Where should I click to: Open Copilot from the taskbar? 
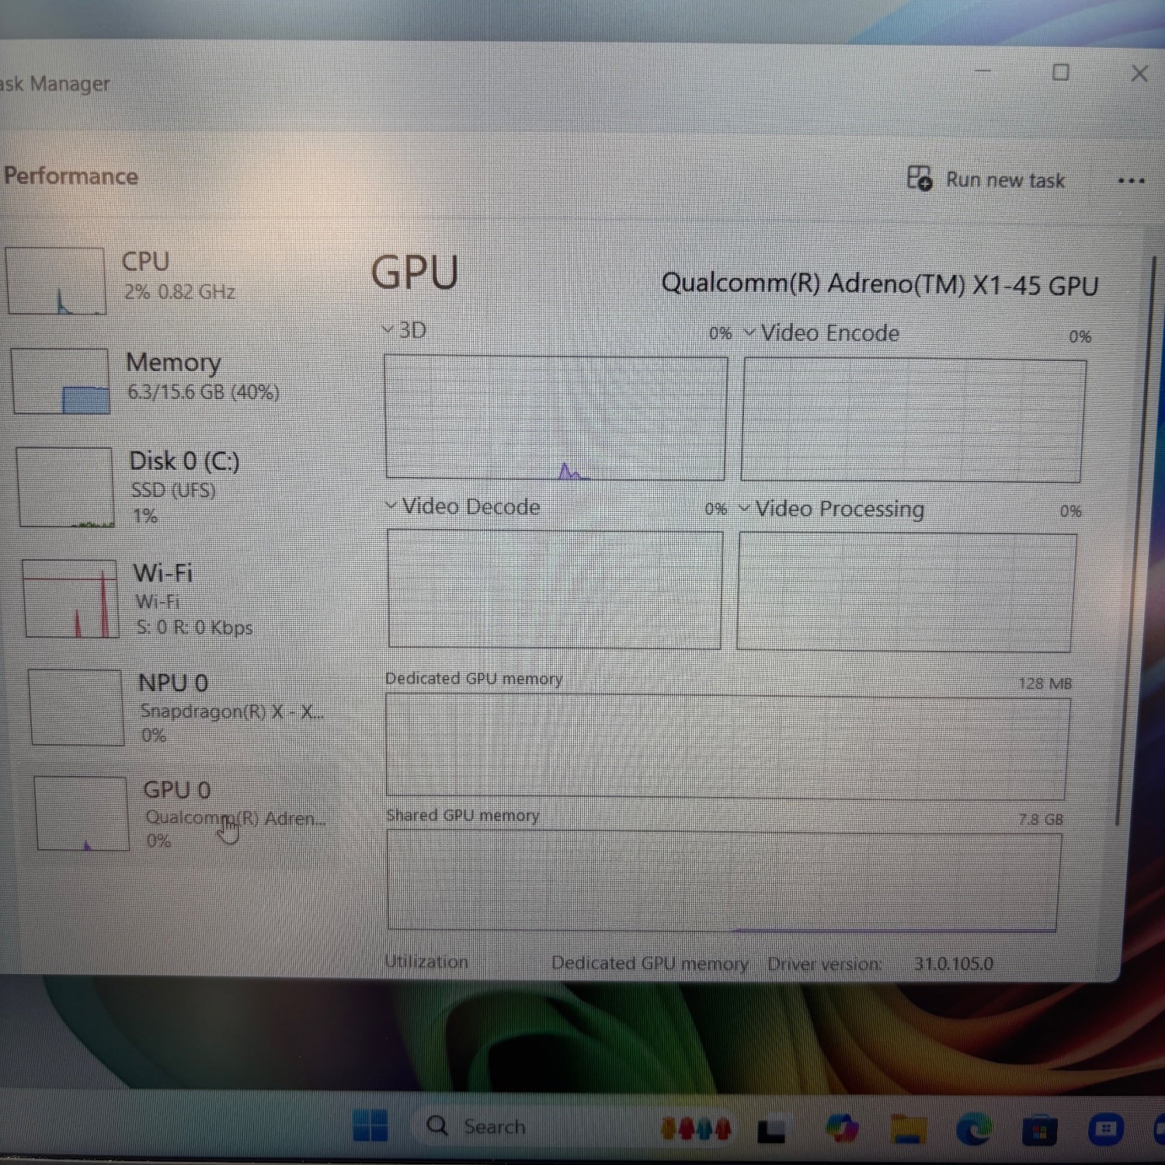(x=842, y=1128)
